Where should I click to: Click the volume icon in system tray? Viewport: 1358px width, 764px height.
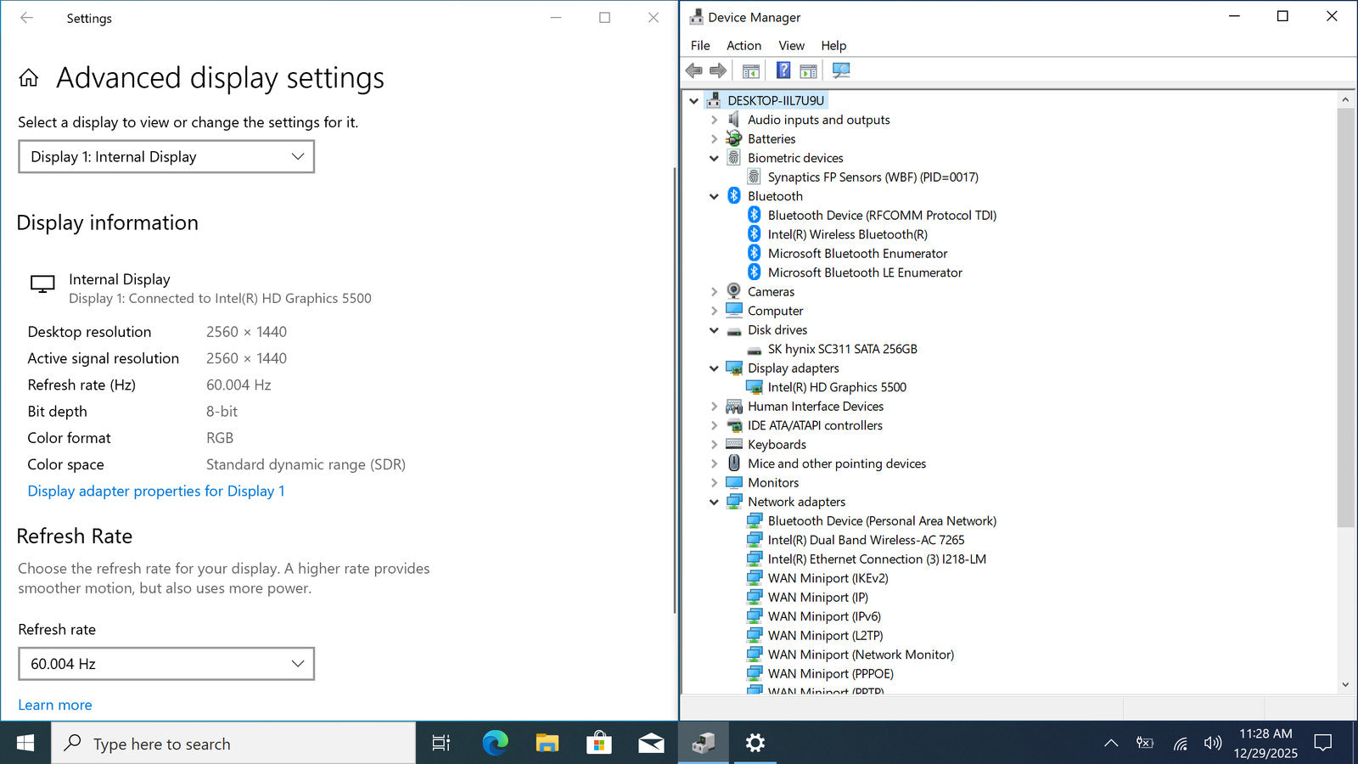tap(1212, 744)
